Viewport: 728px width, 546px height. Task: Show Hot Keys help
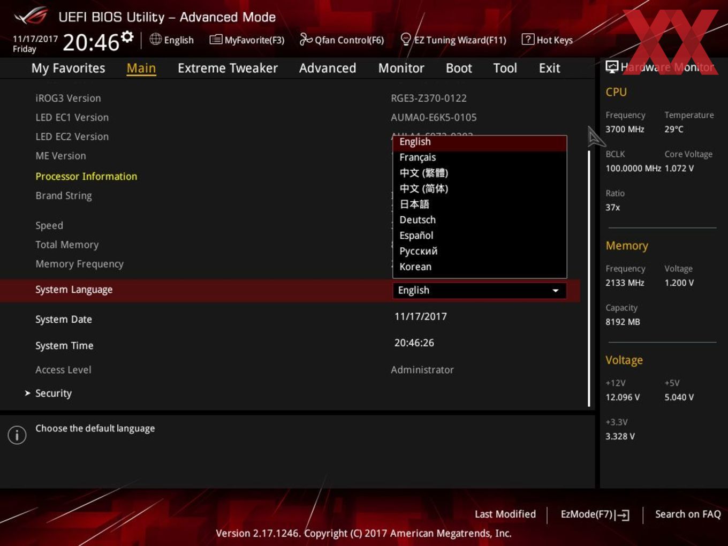pyautogui.click(x=547, y=40)
